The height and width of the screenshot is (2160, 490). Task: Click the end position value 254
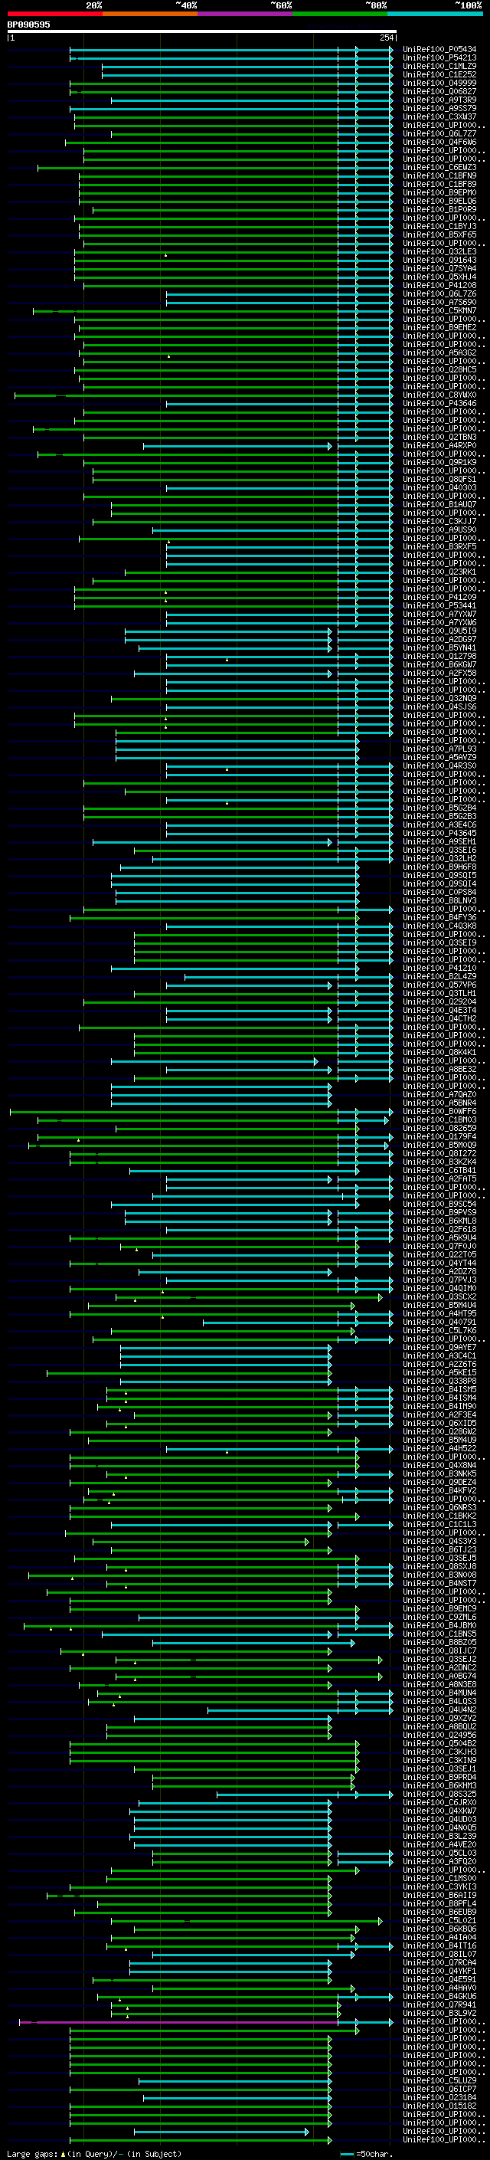click(387, 38)
